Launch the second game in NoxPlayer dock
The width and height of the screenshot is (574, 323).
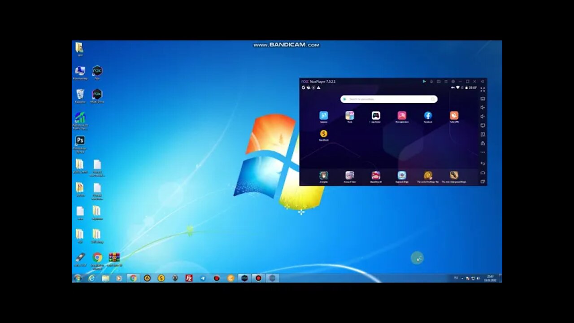[x=350, y=175]
